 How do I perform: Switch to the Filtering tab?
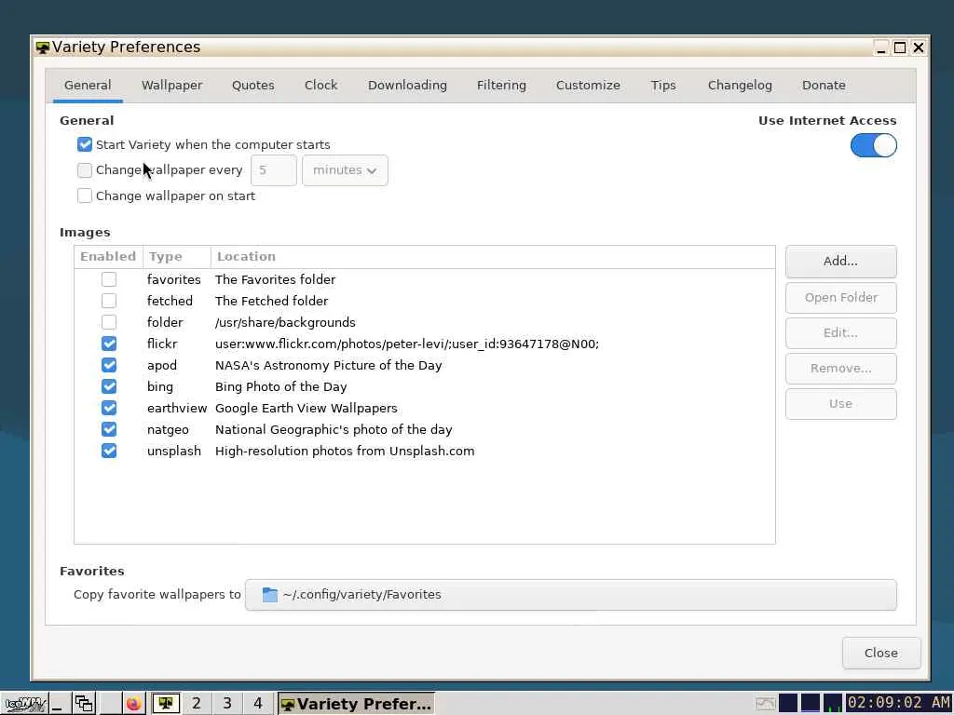[x=501, y=85]
